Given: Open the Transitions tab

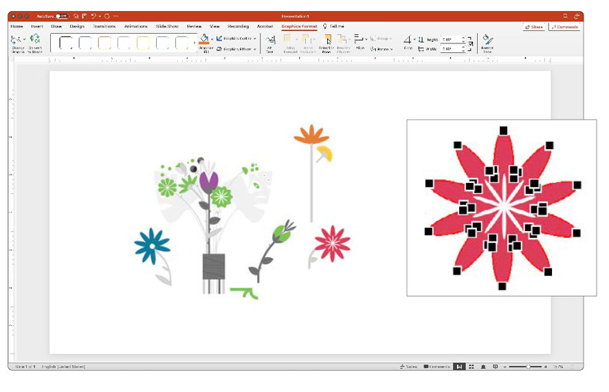Looking at the screenshot, I should click(104, 26).
